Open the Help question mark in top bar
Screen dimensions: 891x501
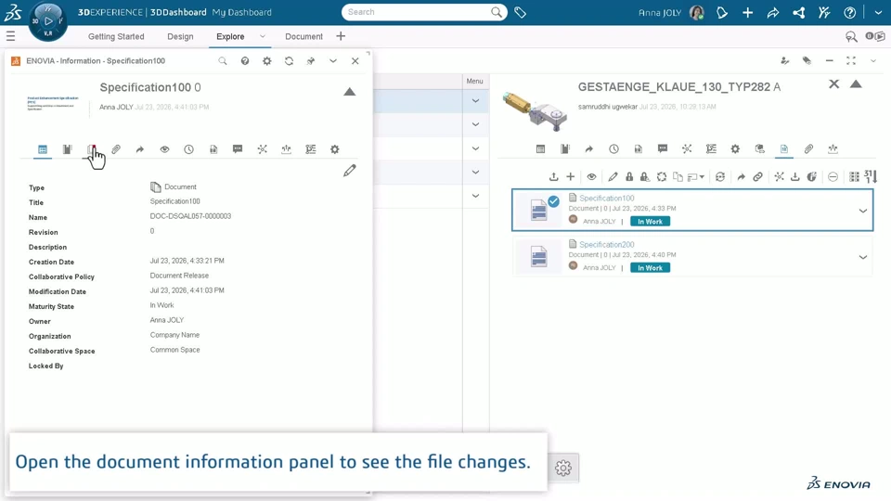[x=849, y=12]
